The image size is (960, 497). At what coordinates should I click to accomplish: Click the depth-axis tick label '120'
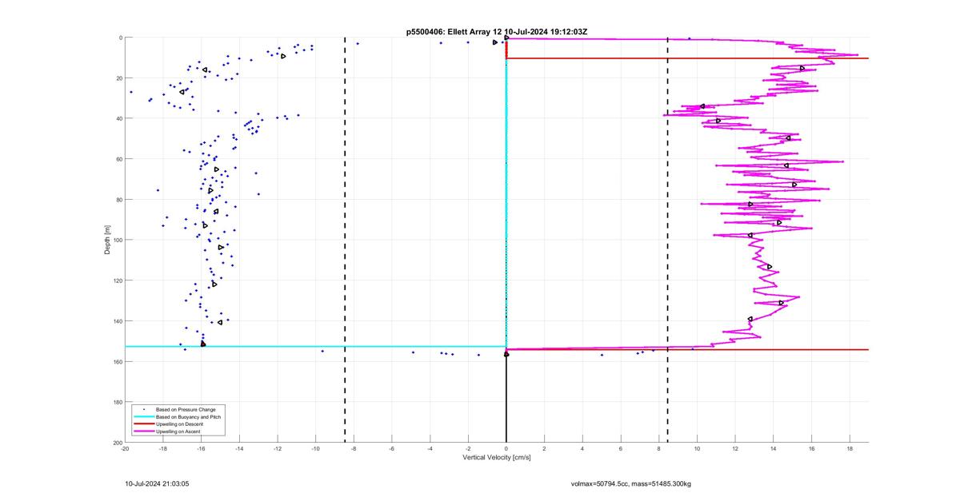point(116,280)
